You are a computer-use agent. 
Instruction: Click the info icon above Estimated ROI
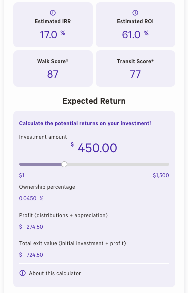pos(135,13)
